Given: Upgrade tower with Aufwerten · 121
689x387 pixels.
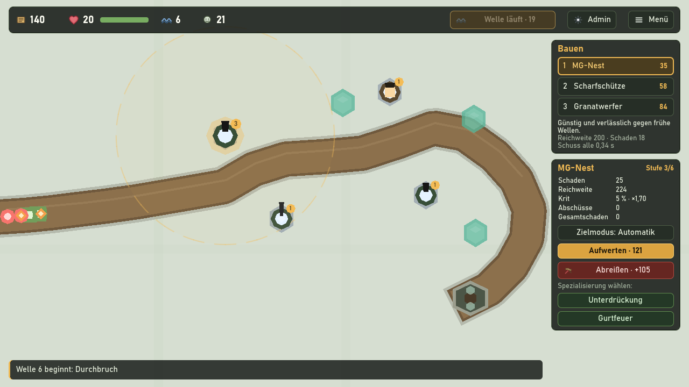Looking at the screenshot, I should (616, 251).
